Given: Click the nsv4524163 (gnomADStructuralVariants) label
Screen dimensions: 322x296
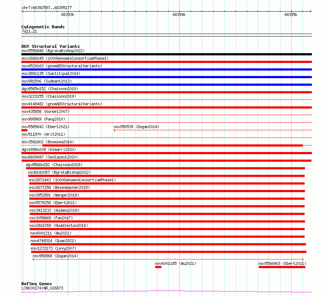Looking at the screenshot, I should tap(62, 66).
